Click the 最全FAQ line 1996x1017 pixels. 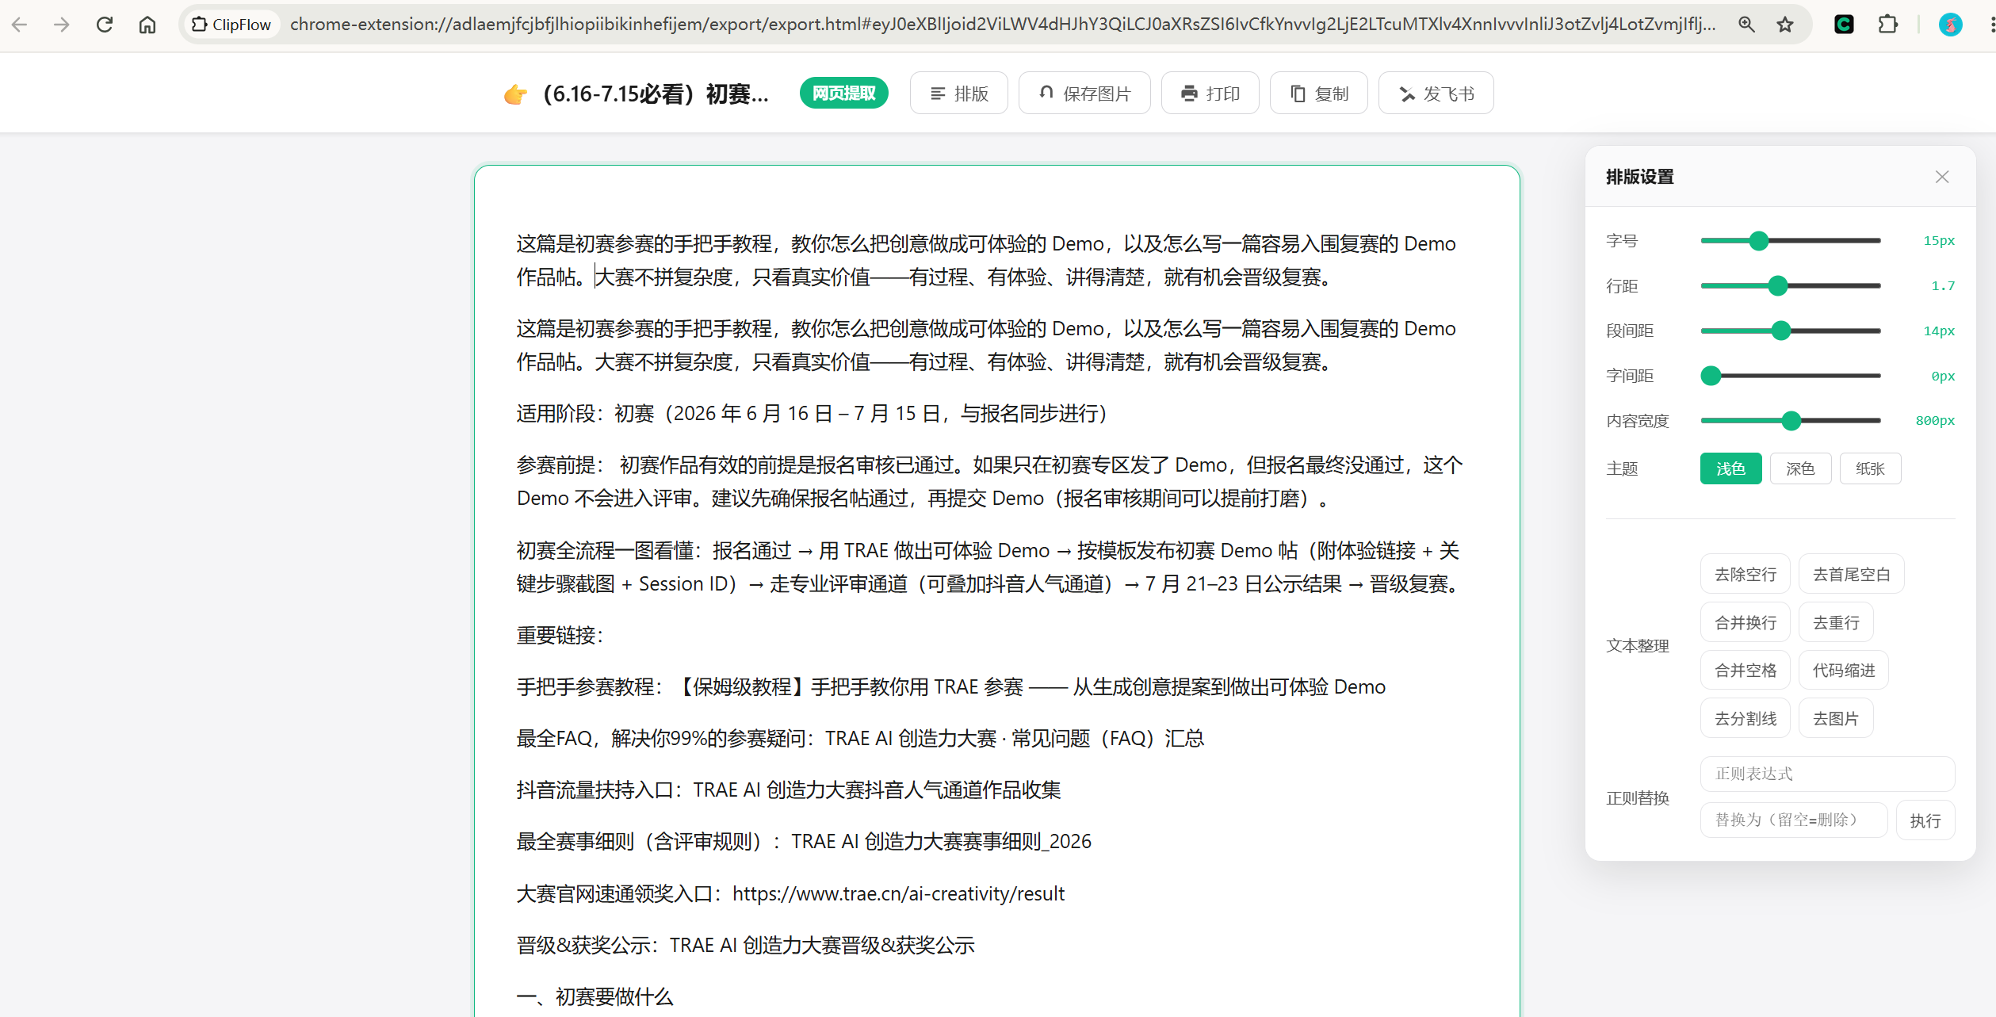click(x=860, y=738)
